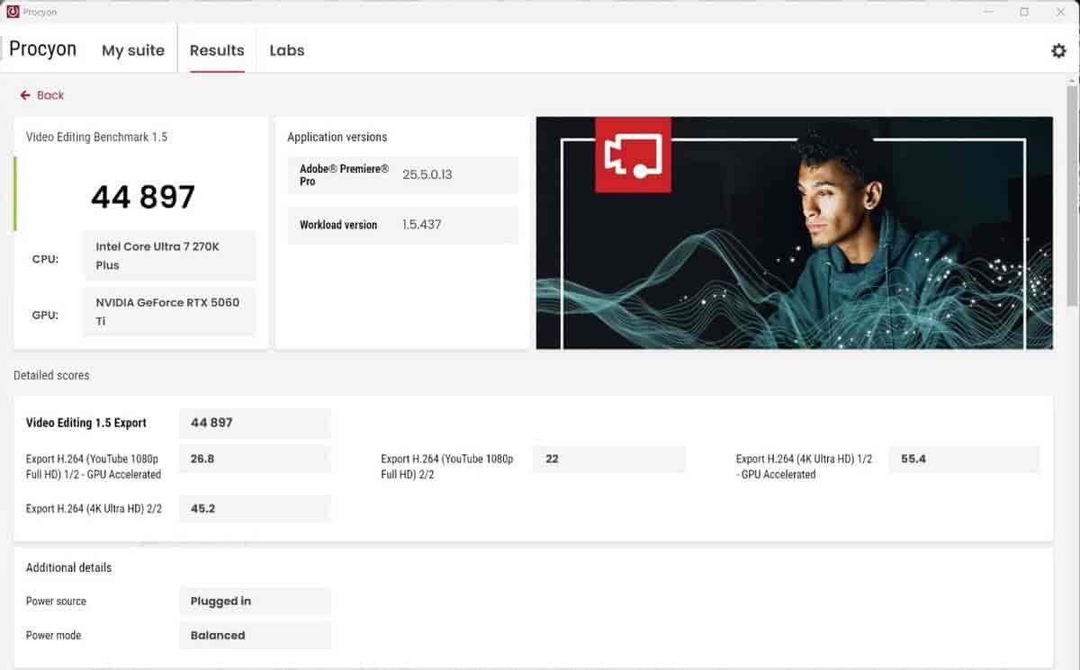Click the Detailed scores heading
The height and width of the screenshot is (670, 1080).
pyautogui.click(x=51, y=375)
